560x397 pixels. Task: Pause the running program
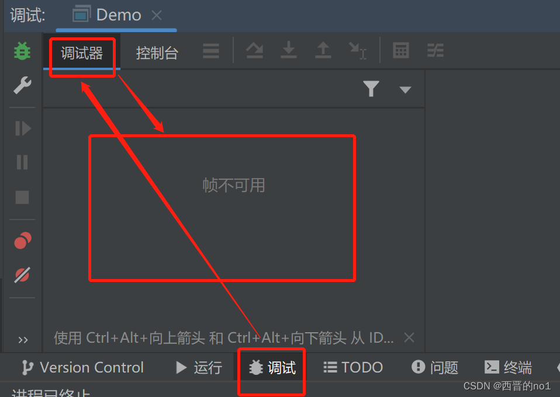[x=22, y=162]
